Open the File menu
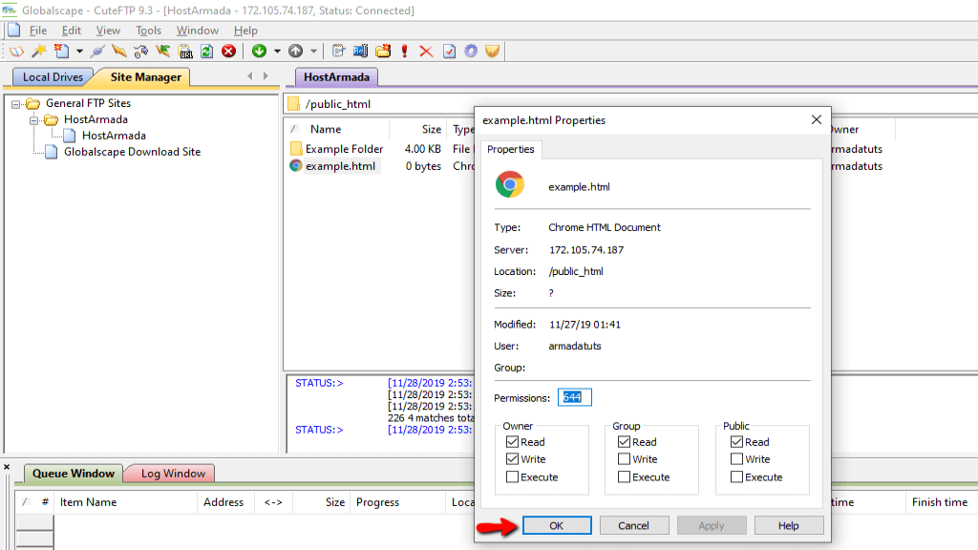This screenshot has height=550, width=978. coord(38,31)
